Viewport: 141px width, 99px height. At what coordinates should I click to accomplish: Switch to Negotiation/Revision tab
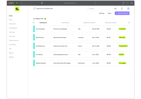pyautogui.click(x=89, y=23)
